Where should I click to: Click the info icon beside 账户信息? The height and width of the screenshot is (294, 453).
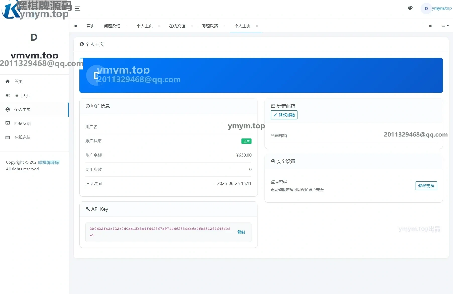click(88, 106)
